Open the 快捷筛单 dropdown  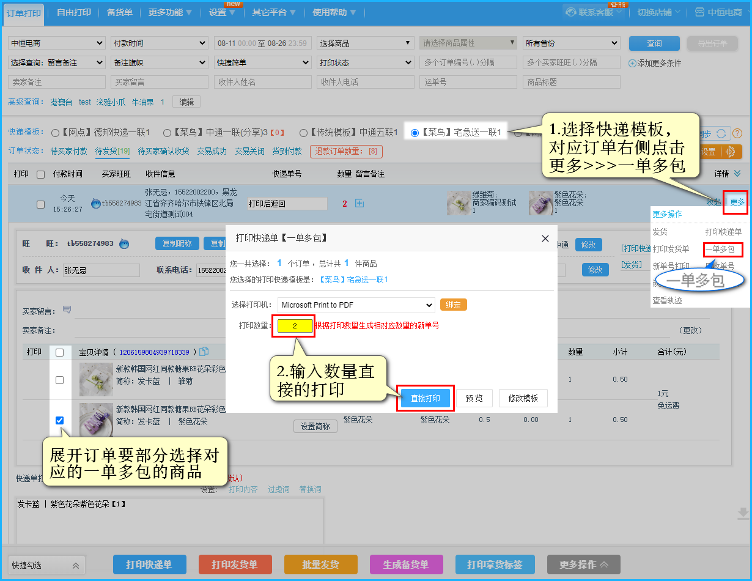(263, 62)
